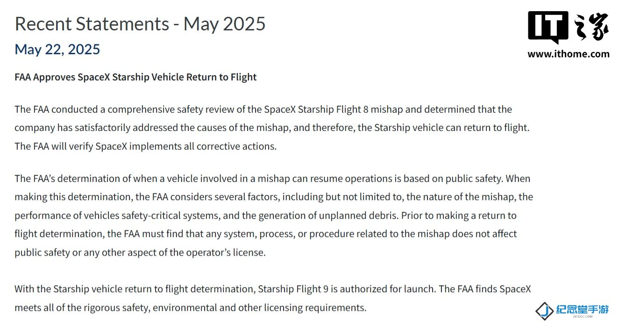Click the sentence 'The FAA will verify SpaceX implements'
Viewport: 619px width, 323px height.
click(x=146, y=146)
